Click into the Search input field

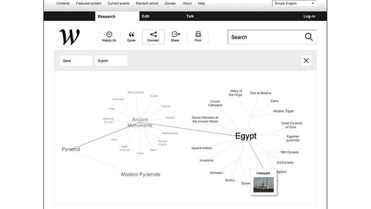[x=263, y=37]
